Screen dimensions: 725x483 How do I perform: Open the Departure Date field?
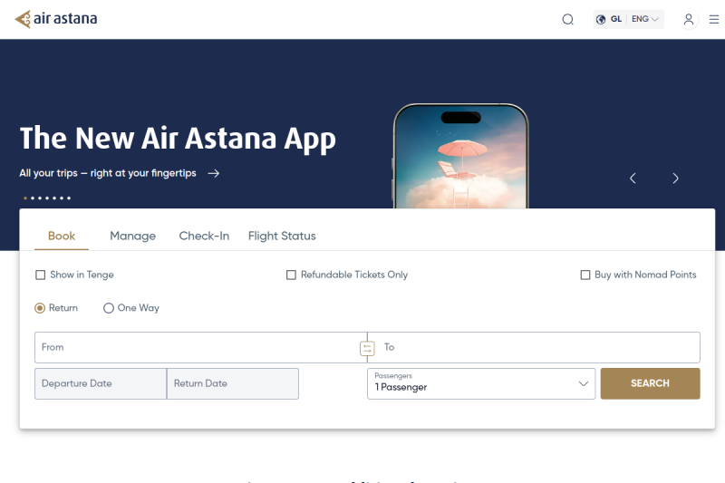(101, 383)
